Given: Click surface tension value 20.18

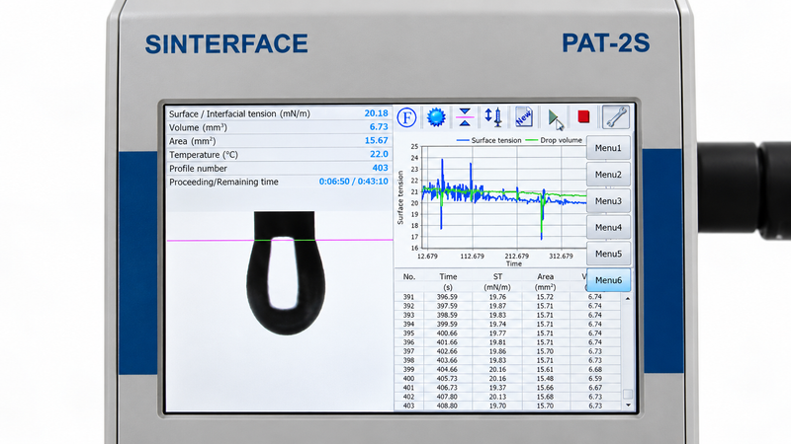Looking at the screenshot, I should click(376, 113).
